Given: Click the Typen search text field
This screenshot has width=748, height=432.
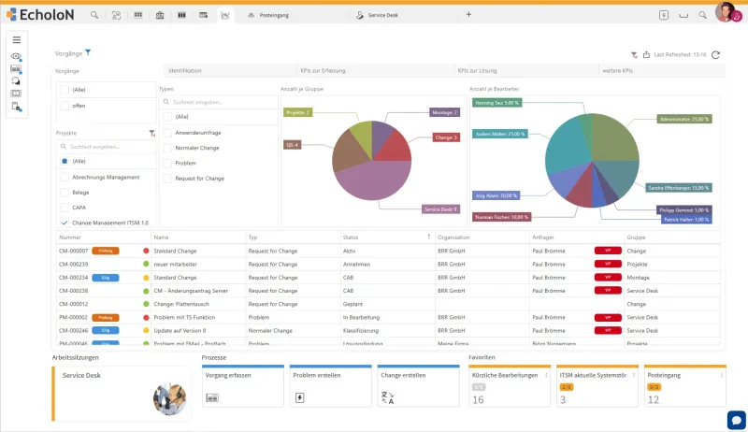Looking at the screenshot, I should (215, 101).
